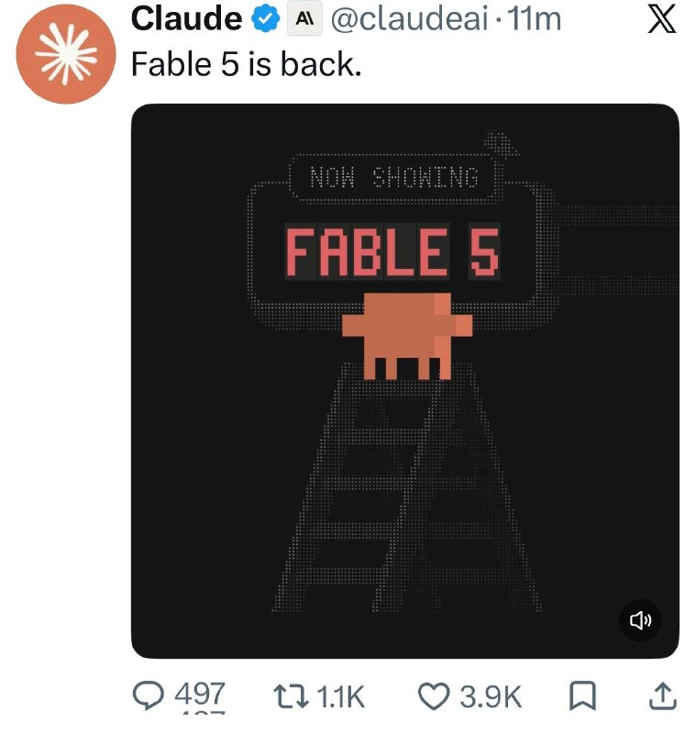Click the 497 reply count
Screen dimensions: 696x734
pos(200,695)
